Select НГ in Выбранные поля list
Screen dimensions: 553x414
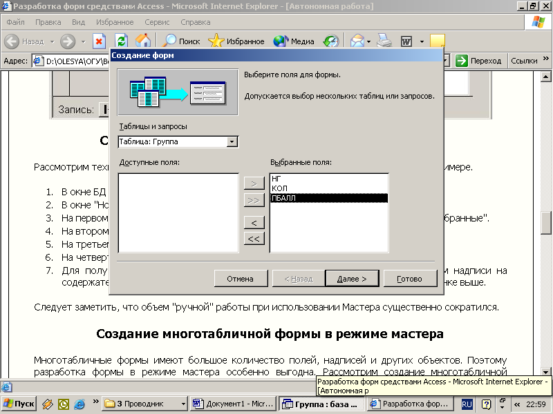click(x=329, y=179)
